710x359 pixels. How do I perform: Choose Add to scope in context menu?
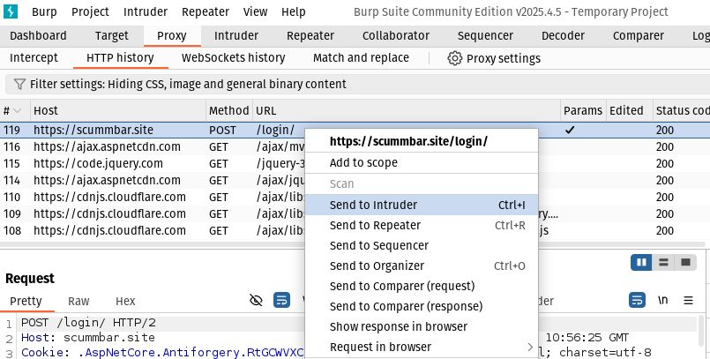pyautogui.click(x=422, y=163)
